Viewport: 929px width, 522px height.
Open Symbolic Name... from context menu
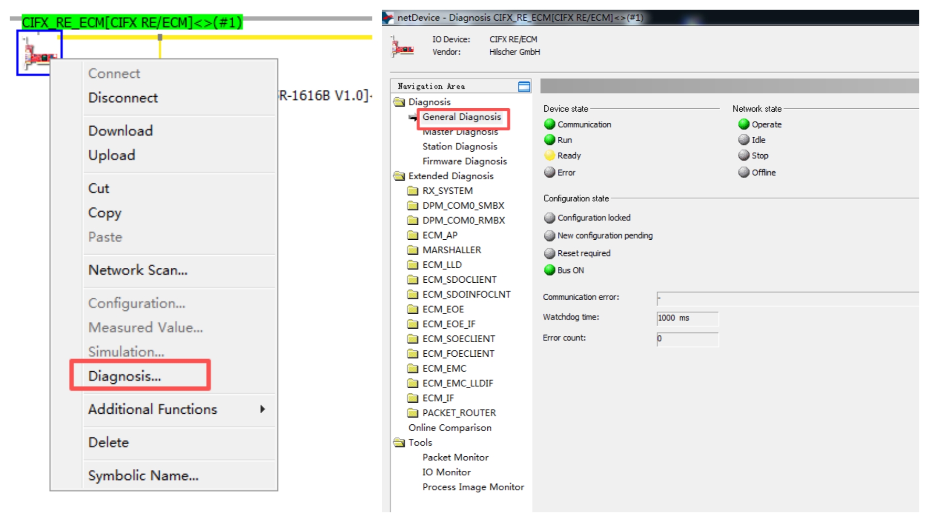pyautogui.click(x=143, y=476)
